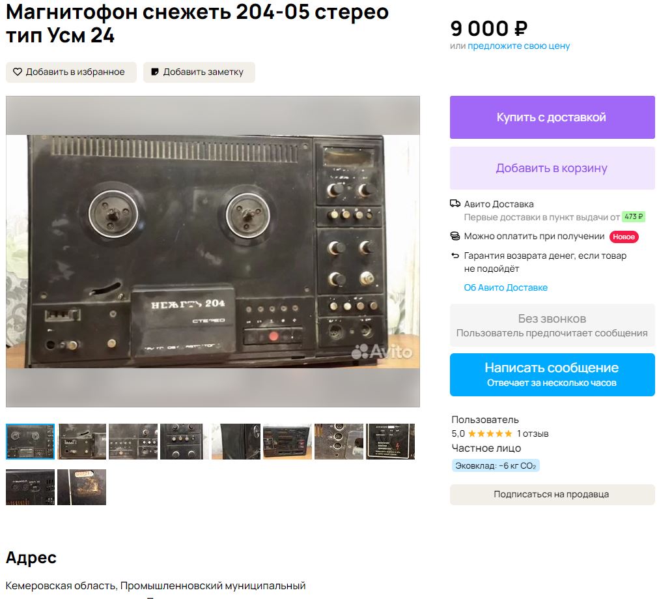Click Купить с доставкой button

pos(552,117)
